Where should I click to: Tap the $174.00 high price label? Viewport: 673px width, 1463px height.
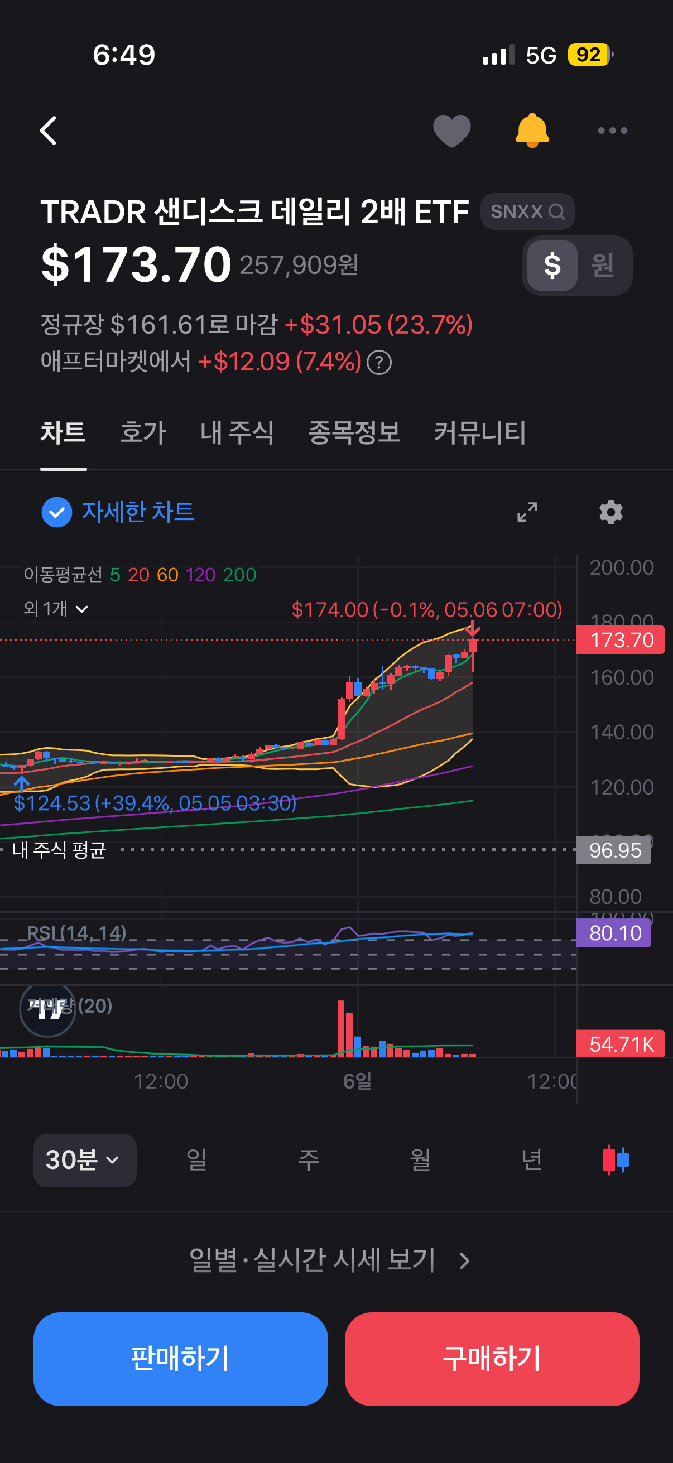pyautogui.click(x=426, y=609)
